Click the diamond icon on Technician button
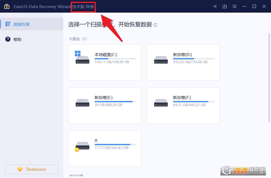Image resolution: width=271 pixels, height=178 pixels. coord(20,169)
